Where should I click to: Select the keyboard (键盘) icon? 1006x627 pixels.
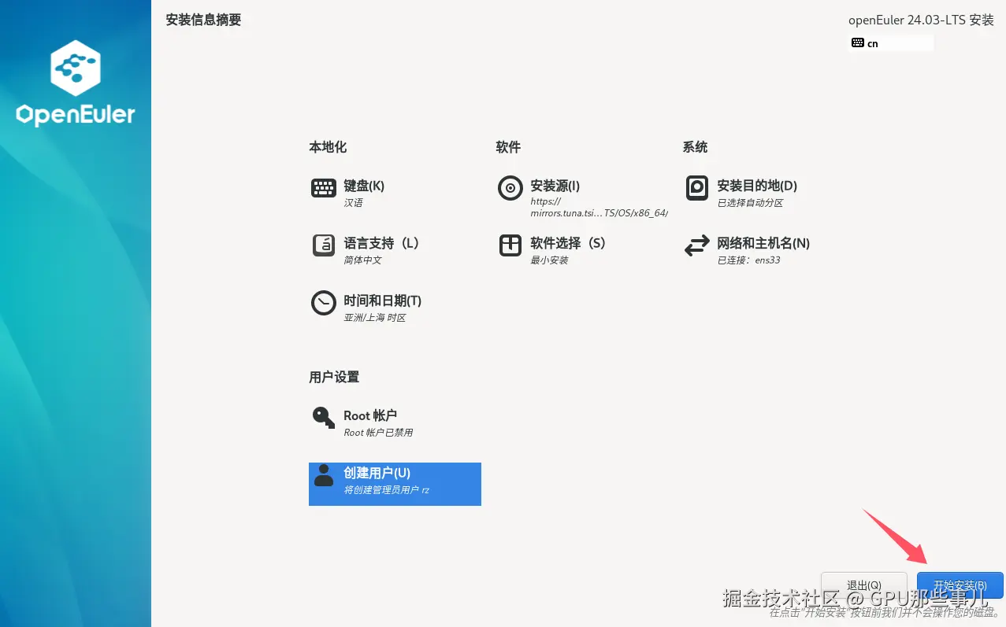[x=323, y=188]
